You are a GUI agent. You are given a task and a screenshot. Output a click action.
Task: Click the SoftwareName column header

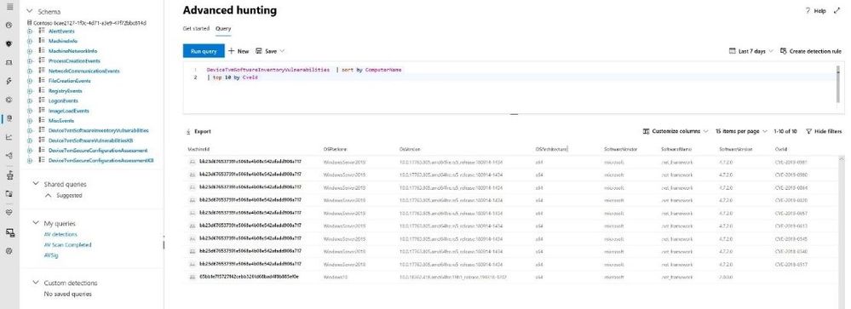pyautogui.click(x=676, y=148)
